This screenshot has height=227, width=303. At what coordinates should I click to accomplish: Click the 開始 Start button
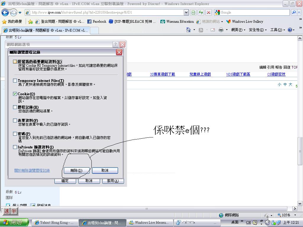14,223
